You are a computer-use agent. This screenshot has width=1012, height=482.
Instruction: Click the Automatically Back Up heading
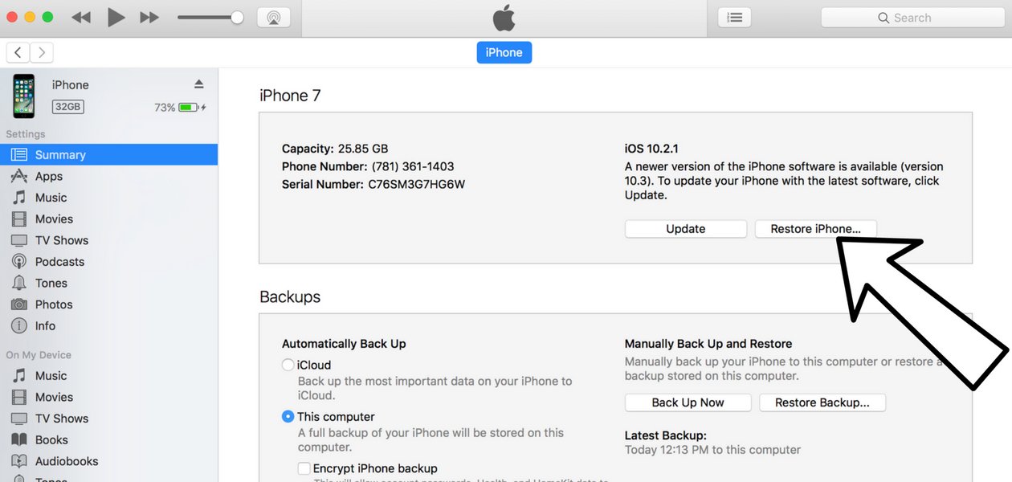344,344
